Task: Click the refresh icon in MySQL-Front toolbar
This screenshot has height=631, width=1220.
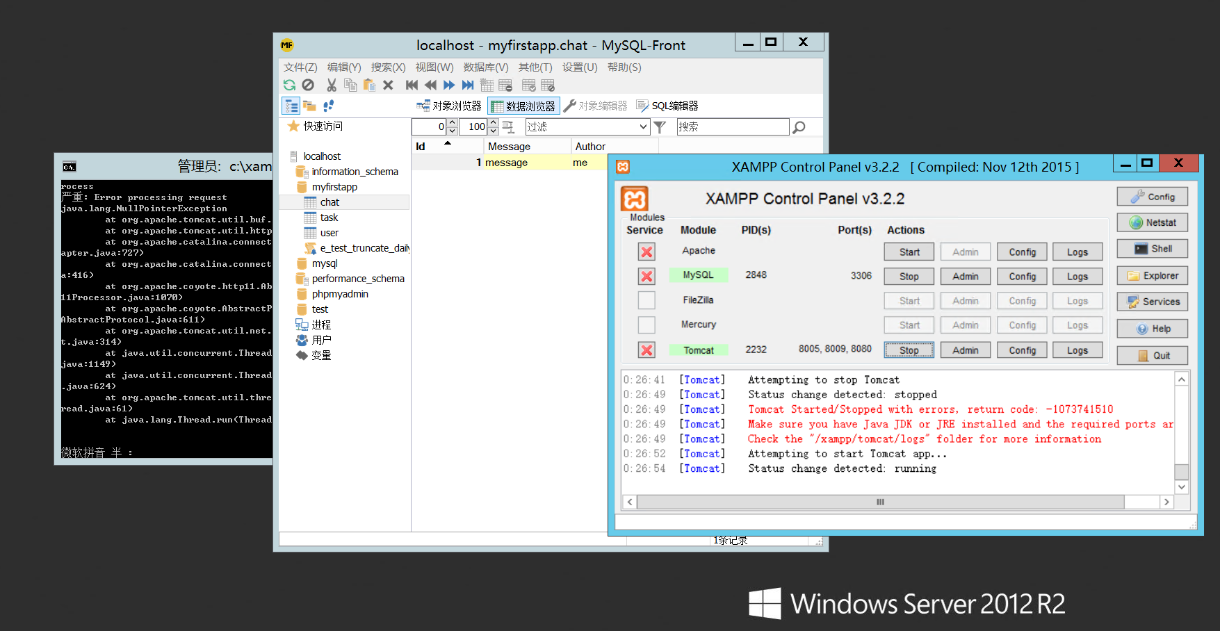Action: [289, 85]
